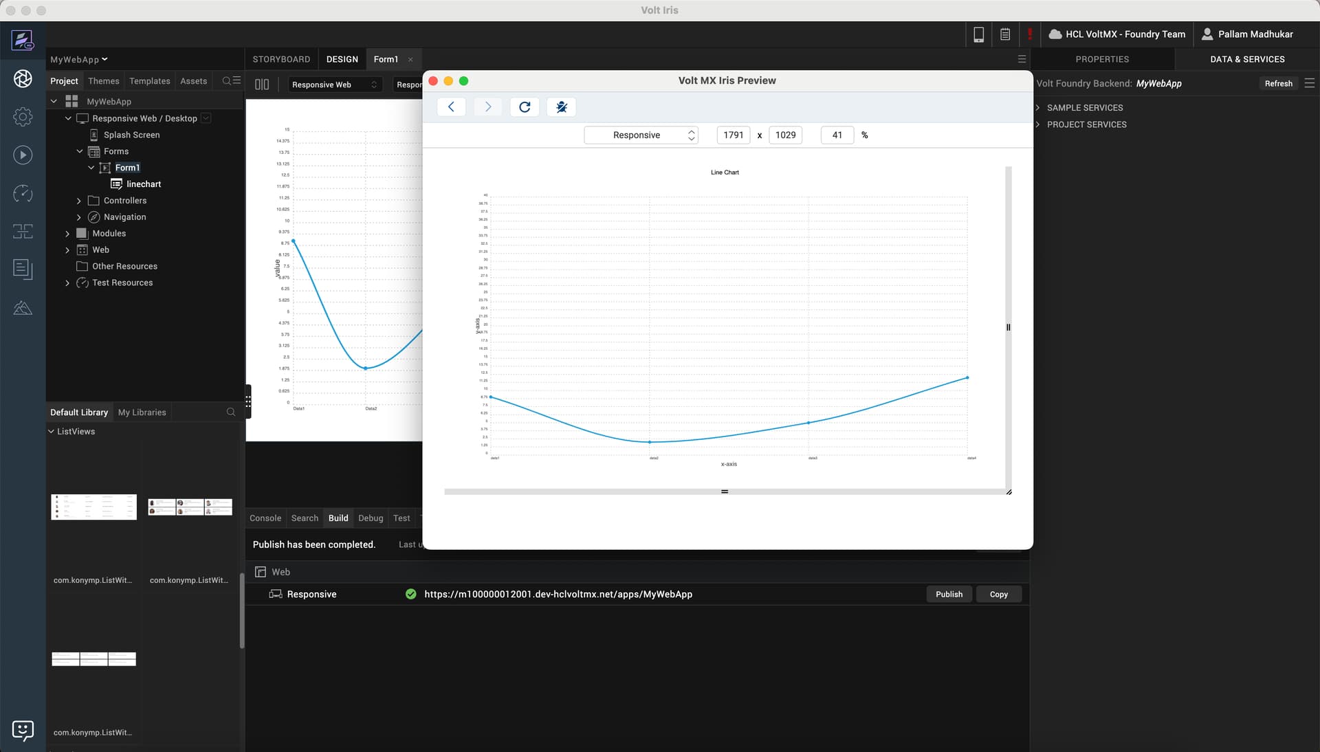
Task: Click Refresh for Volt Foundry Backend
Action: 1279,83
